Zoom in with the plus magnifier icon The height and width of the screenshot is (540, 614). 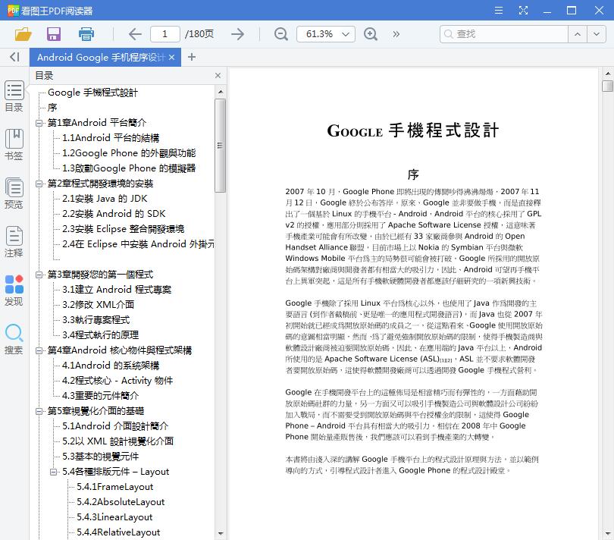371,34
